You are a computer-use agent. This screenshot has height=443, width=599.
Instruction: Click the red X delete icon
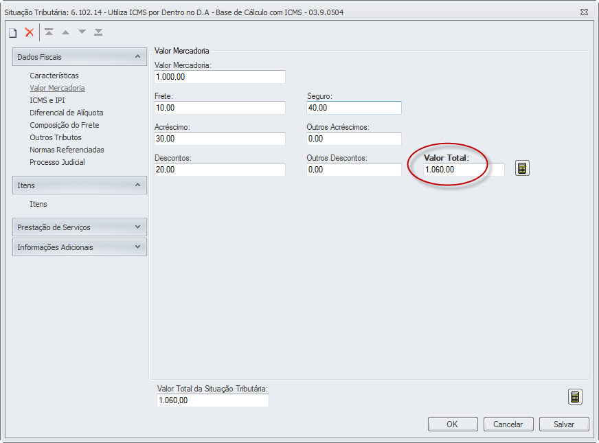pyautogui.click(x=30, y=32)
